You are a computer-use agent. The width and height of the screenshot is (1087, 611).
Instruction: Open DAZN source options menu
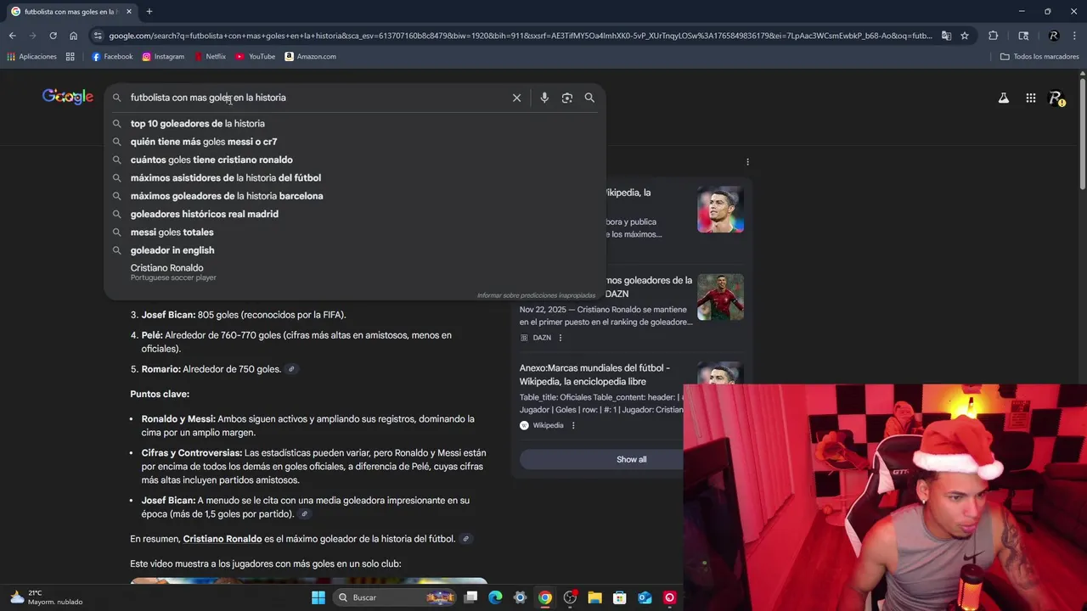(560, 338)
